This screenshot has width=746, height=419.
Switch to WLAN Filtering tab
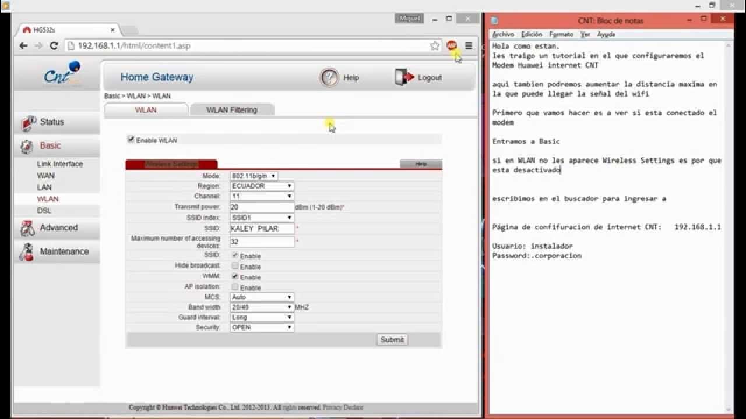pyautogui.click(x=231, y=110)
